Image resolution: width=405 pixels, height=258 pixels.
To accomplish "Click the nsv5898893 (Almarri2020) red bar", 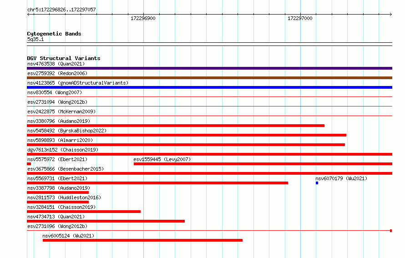I will pos(186,145).
